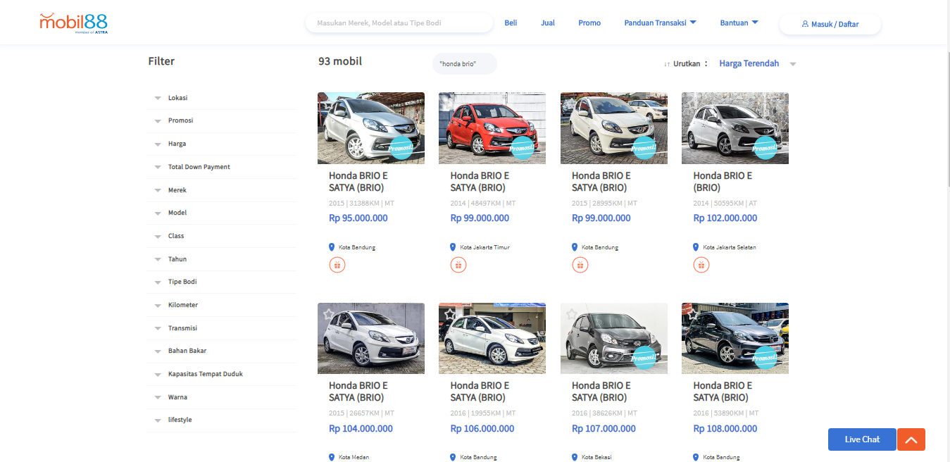Expand the Tahun filter
The height and width of the screenshot is (462, 950).
[221, 259]
